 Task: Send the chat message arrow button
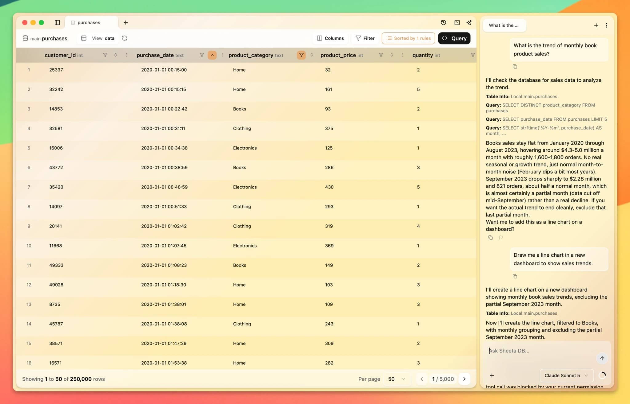[602, 358]
